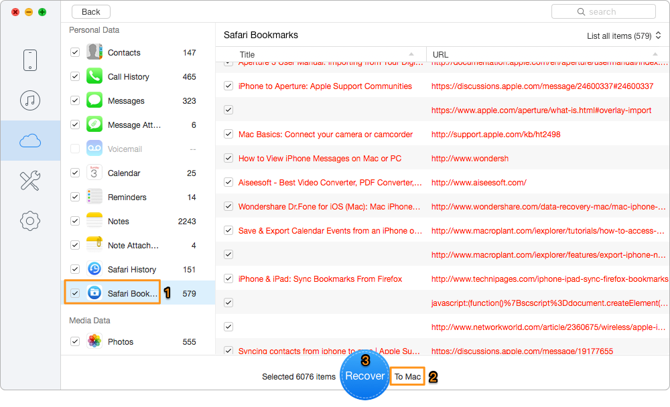Uncheck 'Save & Export Calendar Events' bookmark checkbox
This screenshot has height=407, width=670.
pos(228,231)
